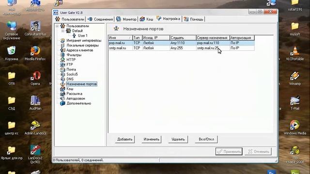Screen dimensions: 310x174
Task: Select the Настройка tab
Action: pyautogui.click(x=169, y=19)
